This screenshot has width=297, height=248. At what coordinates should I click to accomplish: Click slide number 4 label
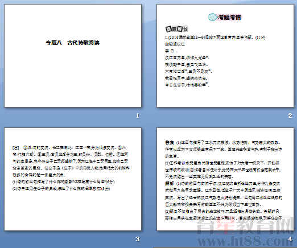point(290,239)
